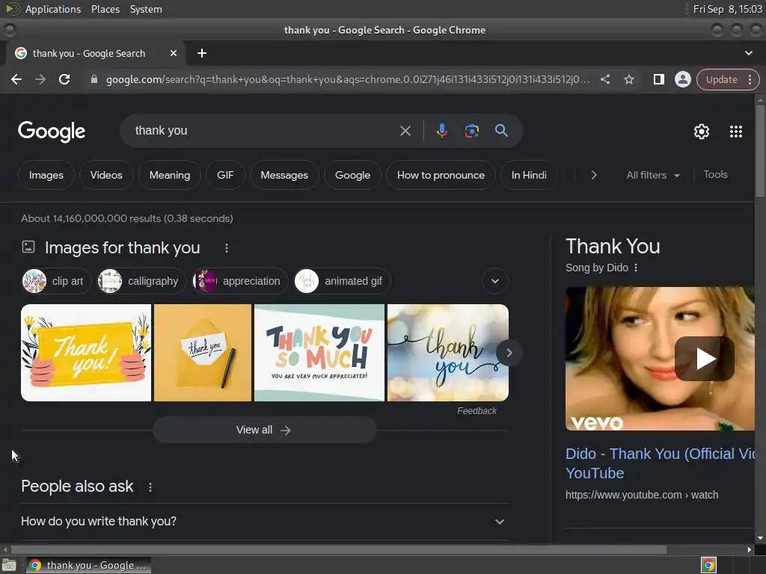Open the Chrome three-dot menu
The width and height of the screenshot is (766, 574).
pos(750,79)
